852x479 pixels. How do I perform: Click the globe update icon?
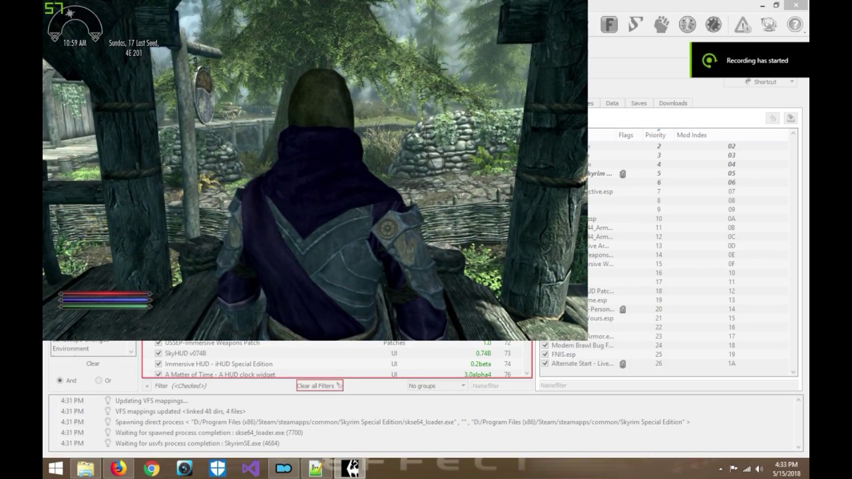click(x=768, y=25)
